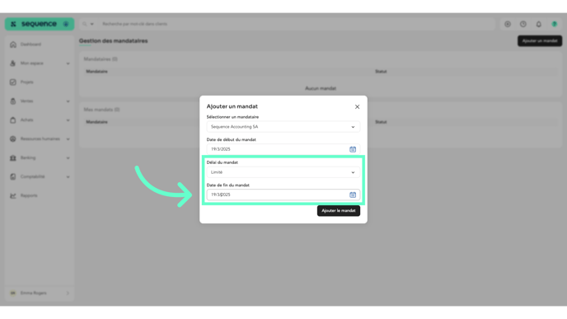Click the Ressources humaines icon
Image resolution: width=567 pixels, height=319 pixels.
[13, 138]
